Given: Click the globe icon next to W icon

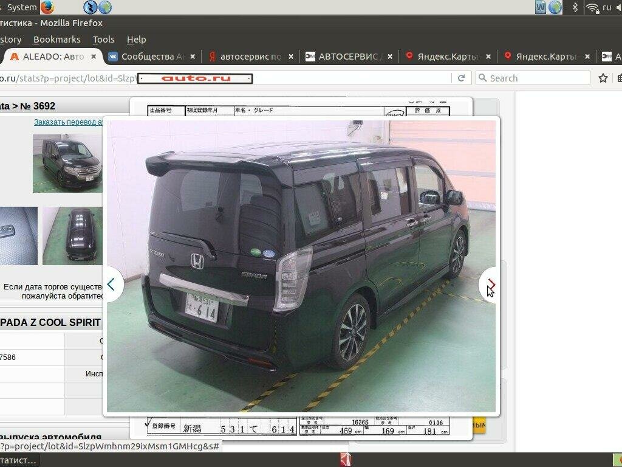Looking at the screenshot, I should click(x=555, y=7).
